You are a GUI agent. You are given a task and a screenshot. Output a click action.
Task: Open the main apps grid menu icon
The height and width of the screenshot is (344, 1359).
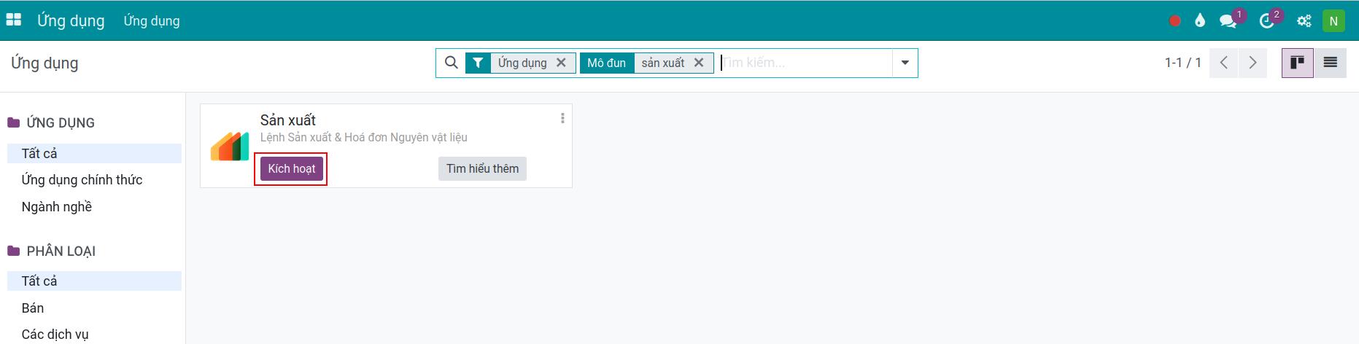[14, 20]
